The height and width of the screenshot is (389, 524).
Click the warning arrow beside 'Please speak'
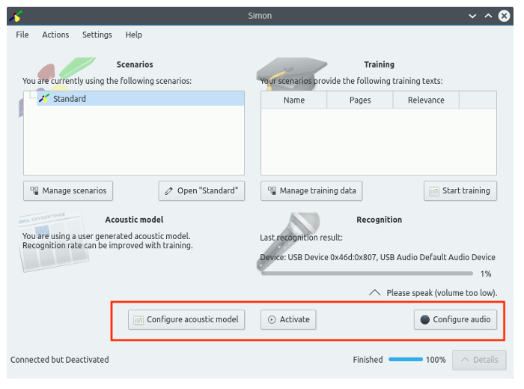pyautogui.click(x=375, y=292)
